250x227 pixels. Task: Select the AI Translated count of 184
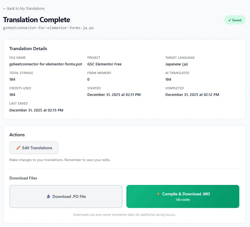tap(168, 79)
